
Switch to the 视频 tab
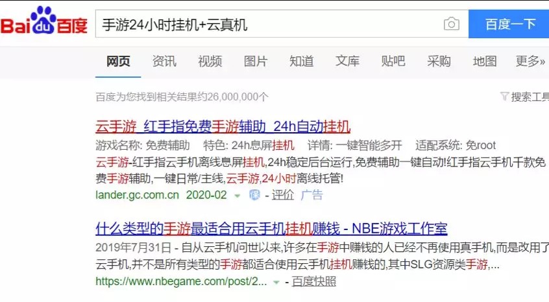(x=210, y=61)
